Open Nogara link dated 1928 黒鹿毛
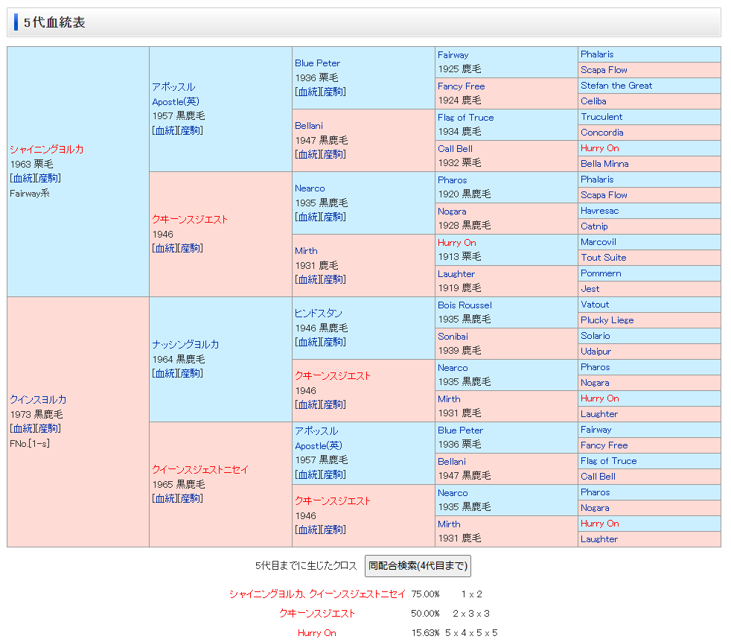The image size is (731, 642). click(452, 212)
